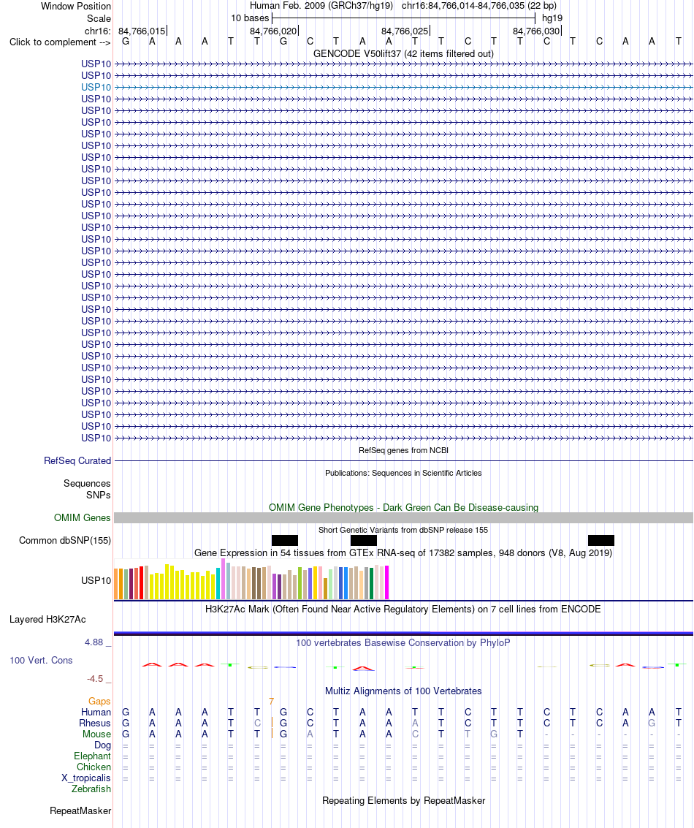The width and height of the screenshot is (694, 828).
Task: Click the 'RefSeq genes from NCBI' title
Action: point(404,450)
